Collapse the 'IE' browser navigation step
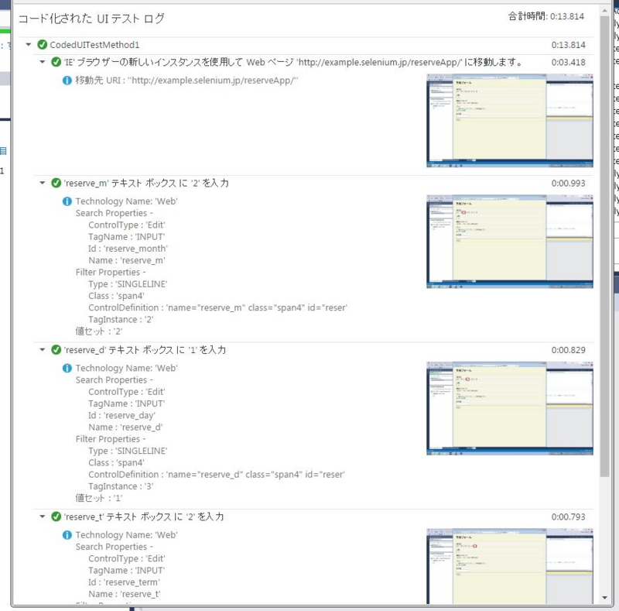The height and width of the screenshot is (611, 619). 43,62
